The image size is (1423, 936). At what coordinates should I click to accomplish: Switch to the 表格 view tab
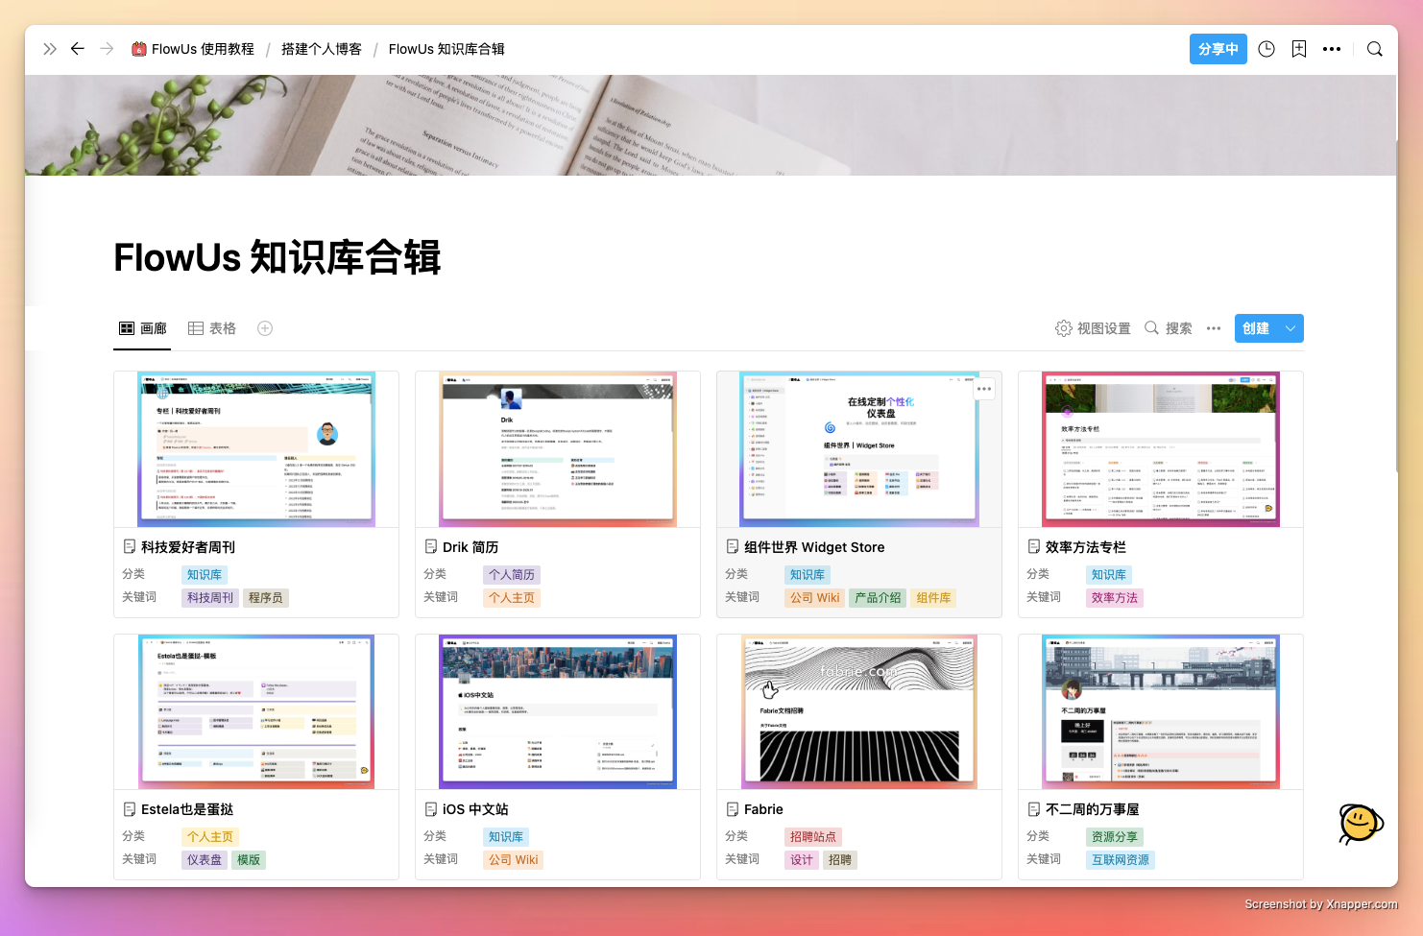click(211, 327)
